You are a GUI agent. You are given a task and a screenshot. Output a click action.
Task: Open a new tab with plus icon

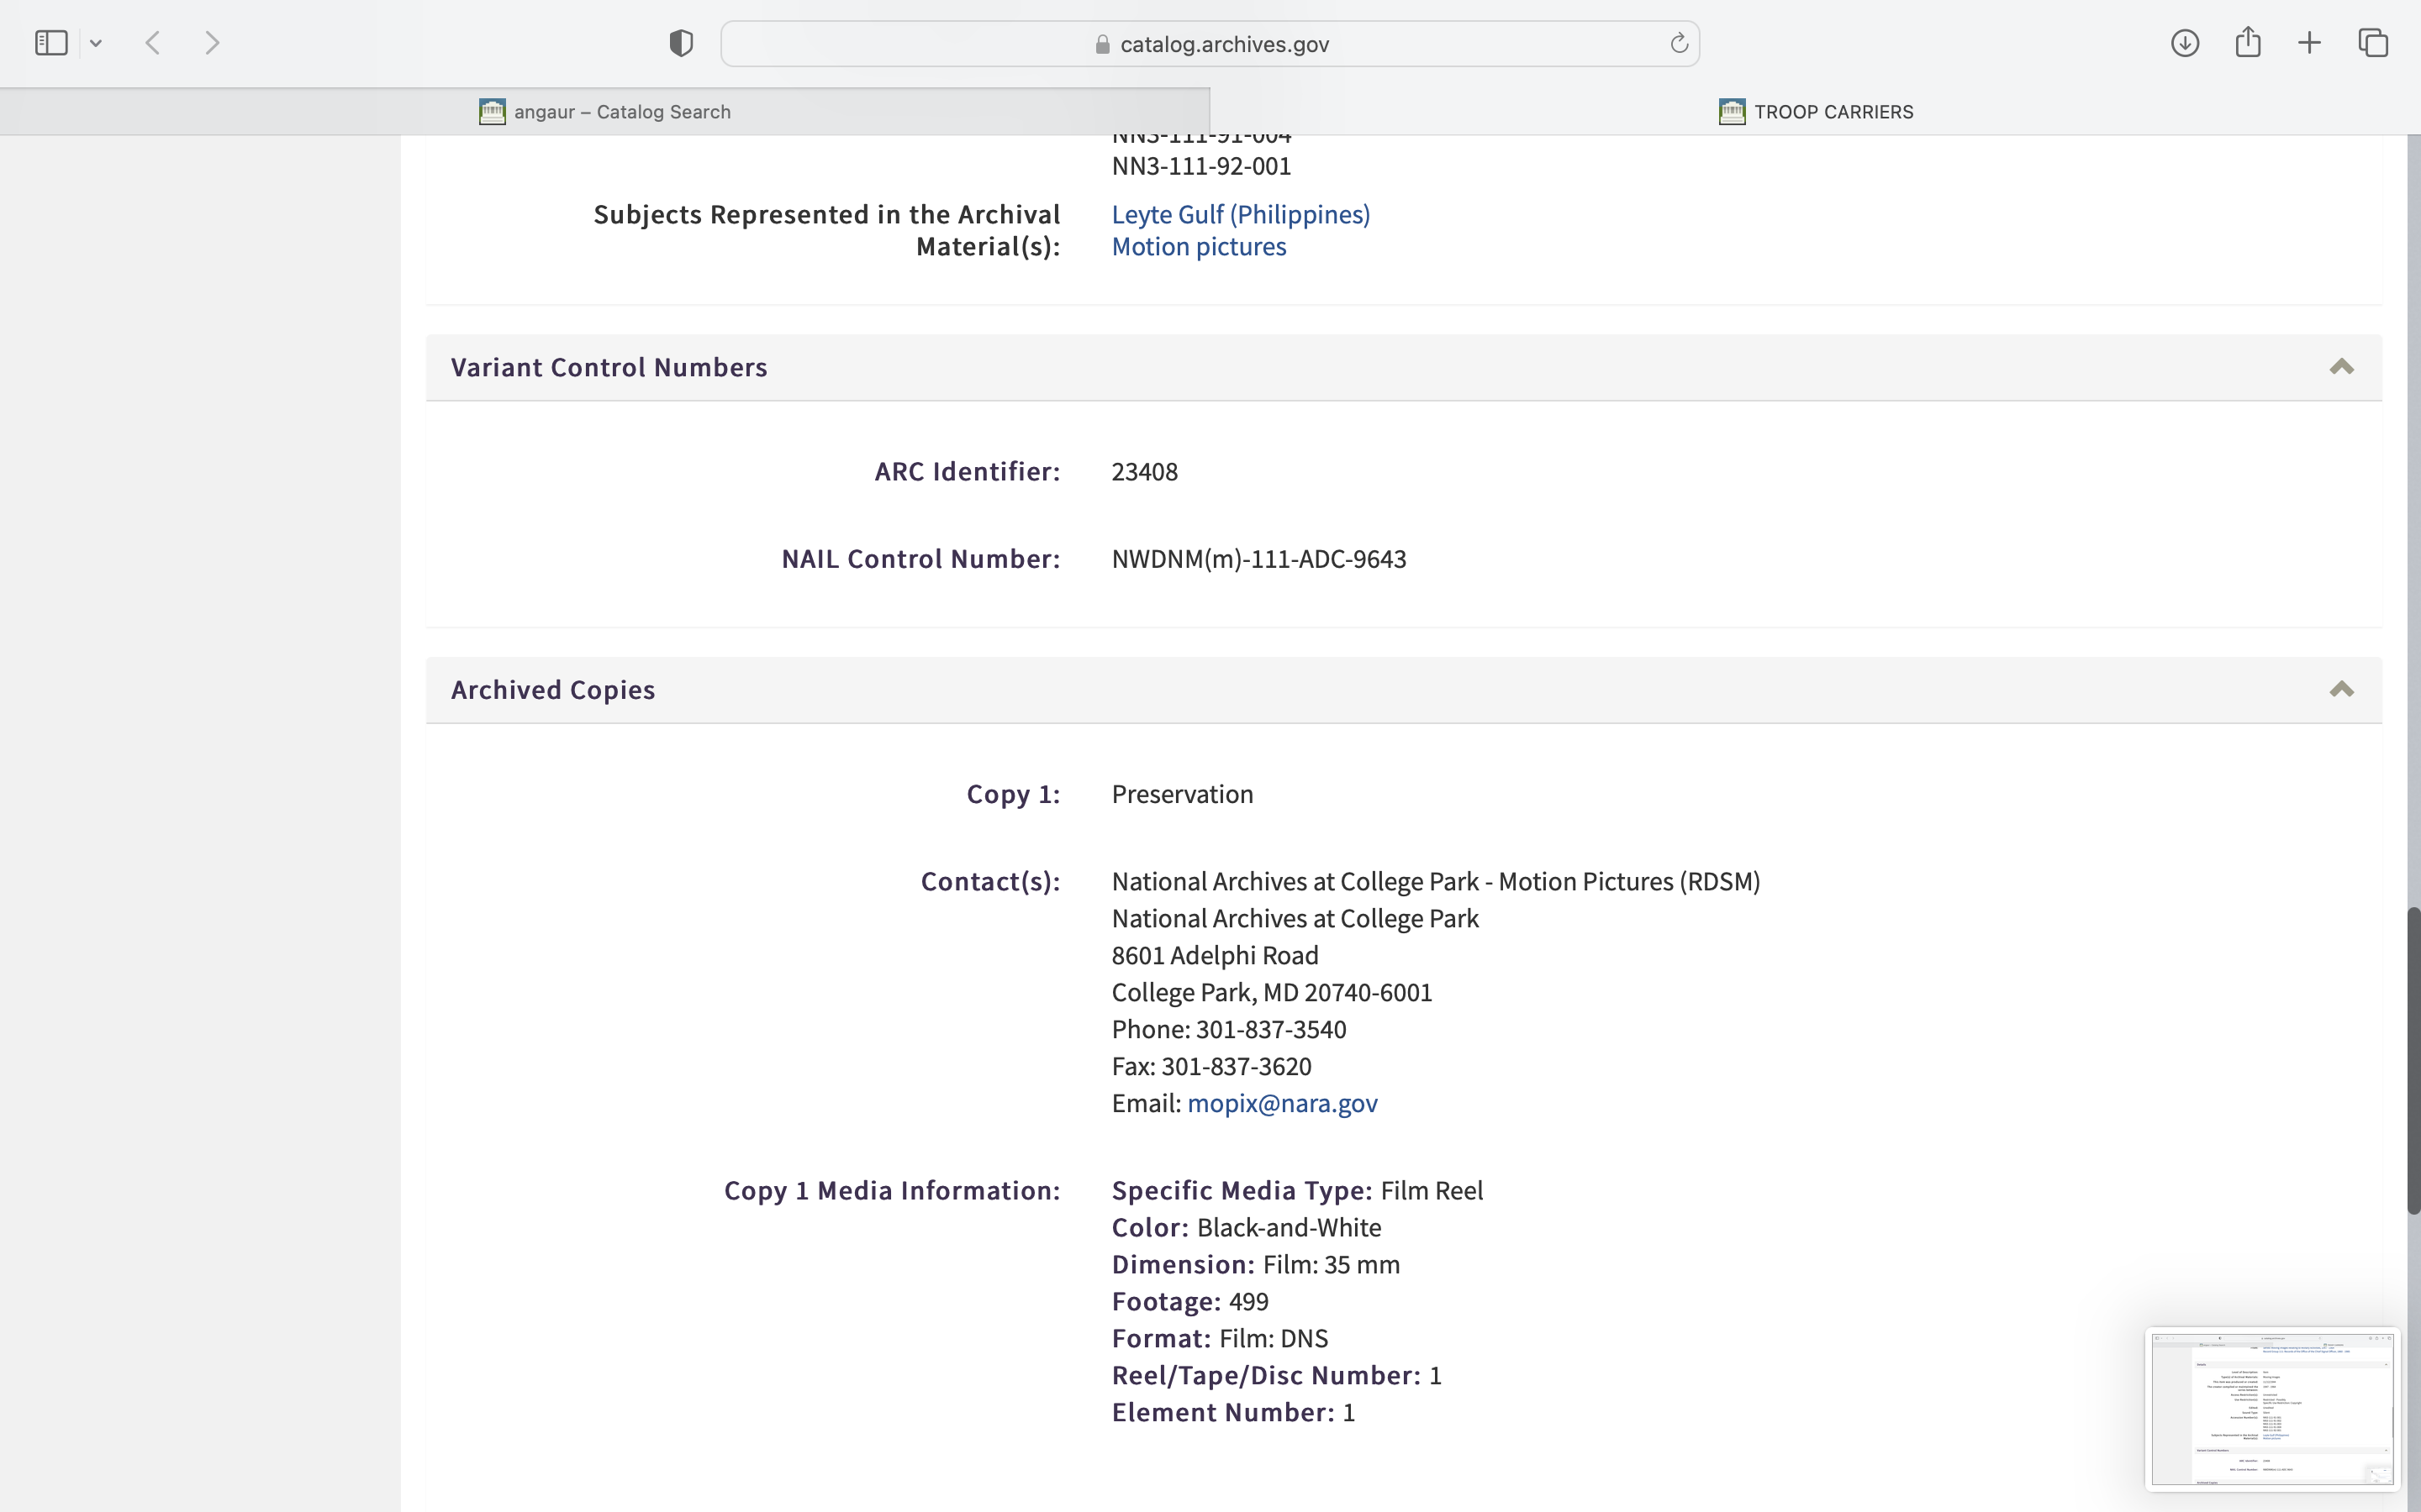click(2310, 43)
